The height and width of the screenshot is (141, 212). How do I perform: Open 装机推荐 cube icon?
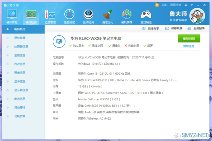127,16
